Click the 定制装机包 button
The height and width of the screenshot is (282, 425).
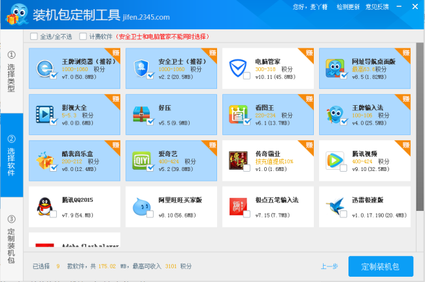click(381, 266)
